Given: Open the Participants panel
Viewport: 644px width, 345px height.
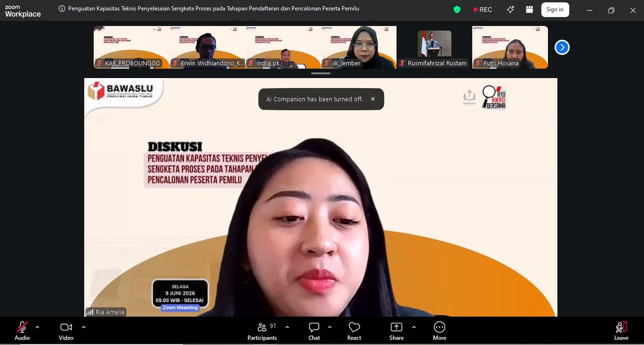Looking at the screenshot, I should point(262,331).
